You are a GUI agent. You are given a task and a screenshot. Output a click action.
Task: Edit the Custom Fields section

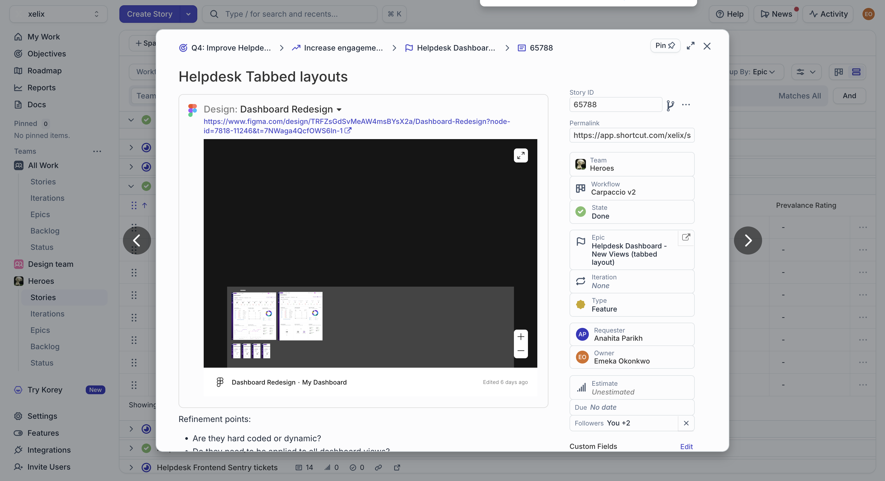point(686,446)
